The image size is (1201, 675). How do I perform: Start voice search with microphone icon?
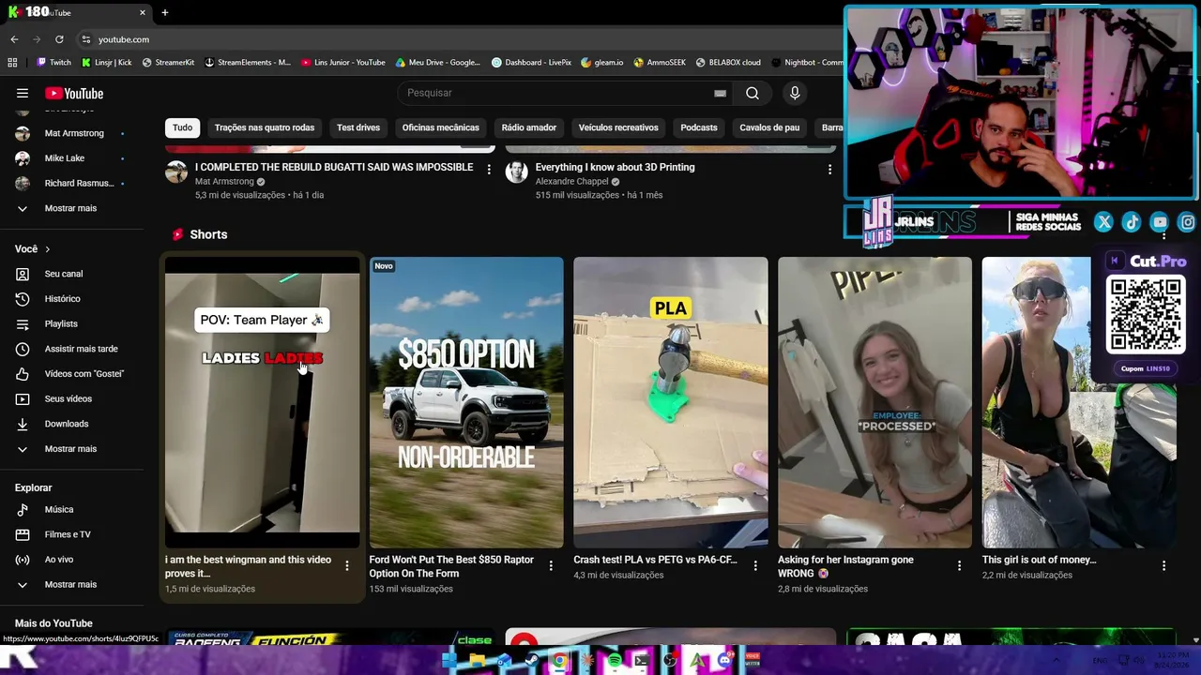pyautogui.click(x=795, y=93)
